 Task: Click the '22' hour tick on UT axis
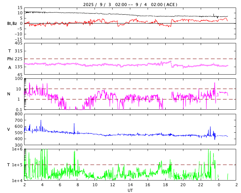click(x=201, y=185)
